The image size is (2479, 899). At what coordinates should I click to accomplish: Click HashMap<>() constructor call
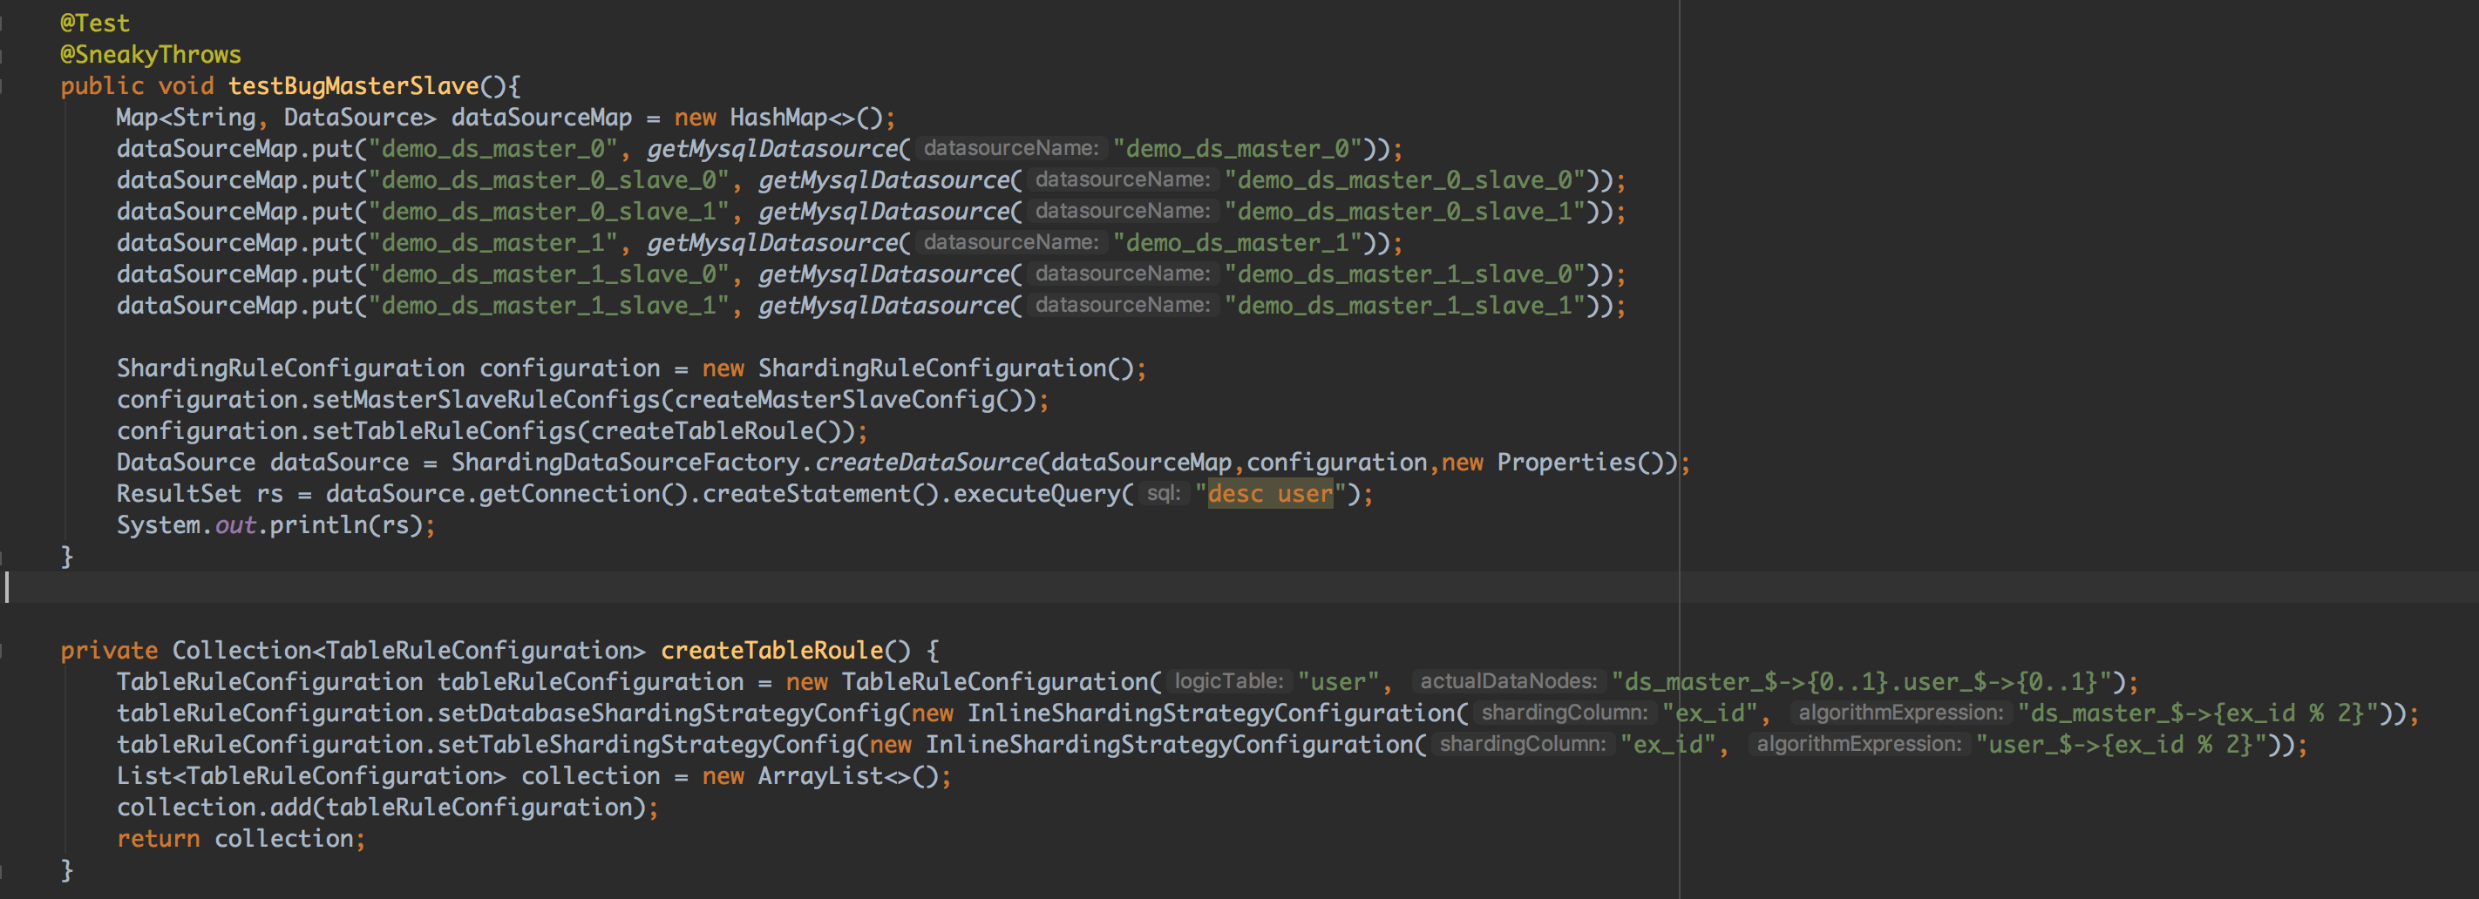point(805,118)
